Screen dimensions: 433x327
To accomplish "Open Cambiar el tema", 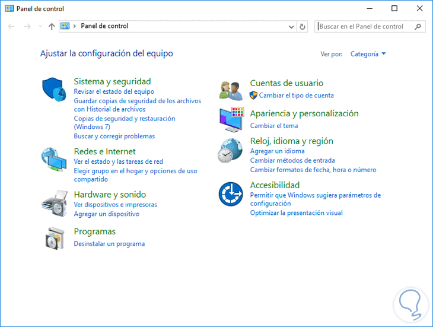I will pyautogui.click(x=274, y=126).
